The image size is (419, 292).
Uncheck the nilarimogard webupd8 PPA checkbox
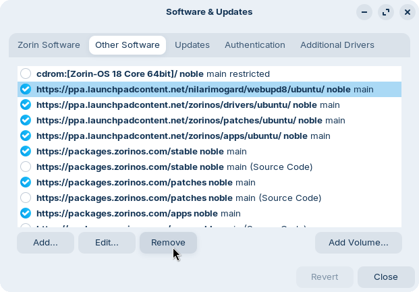(x=26, y=89)
